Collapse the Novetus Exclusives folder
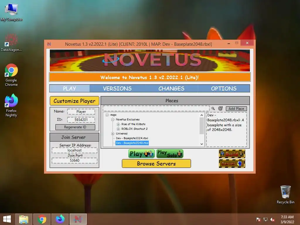The width and height of the screenshot is (300, 225). [x=113, y=120]
